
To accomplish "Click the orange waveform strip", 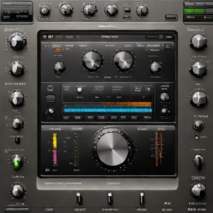I will click(x=107, y=104).
